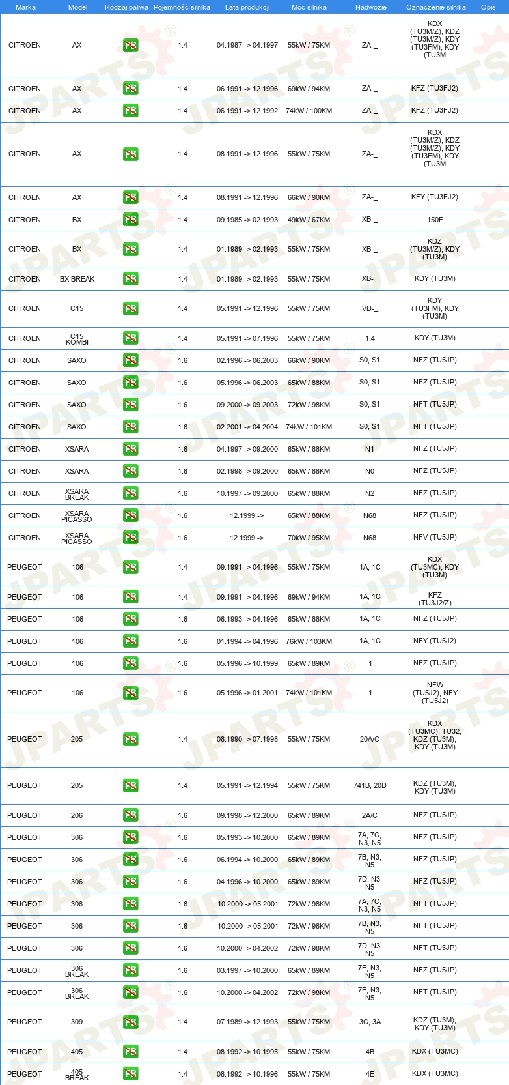Click the Oznaczenie silnika column header
Screen dimensions: 509x1085
435,7
